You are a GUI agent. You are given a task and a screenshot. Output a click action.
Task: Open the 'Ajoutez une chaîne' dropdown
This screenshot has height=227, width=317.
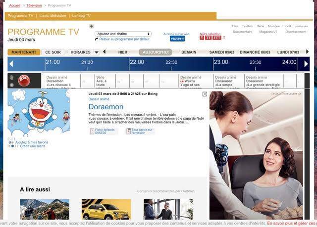pos(123,34)
